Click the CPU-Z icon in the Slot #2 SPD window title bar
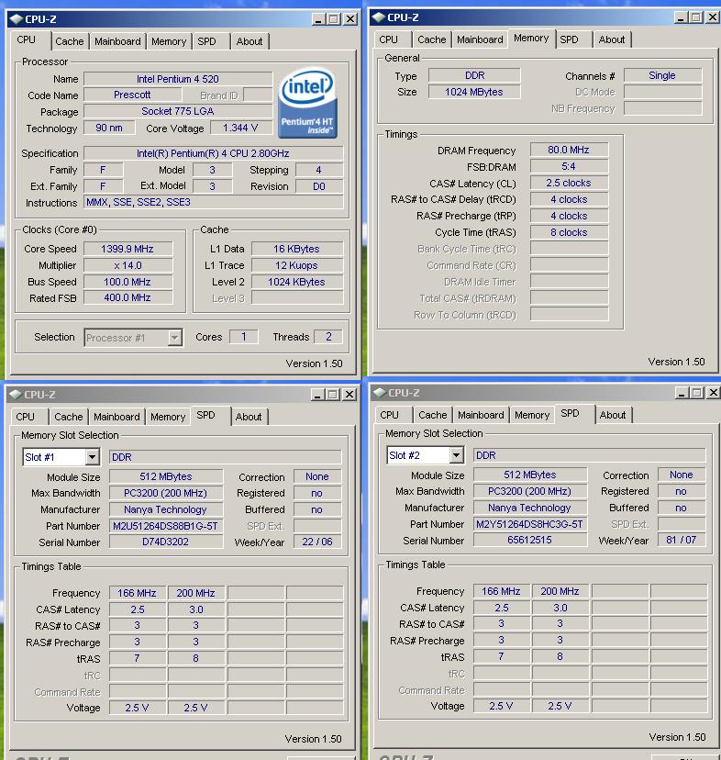The width and height of the screenshot is (721, 760). coord(380,393)
